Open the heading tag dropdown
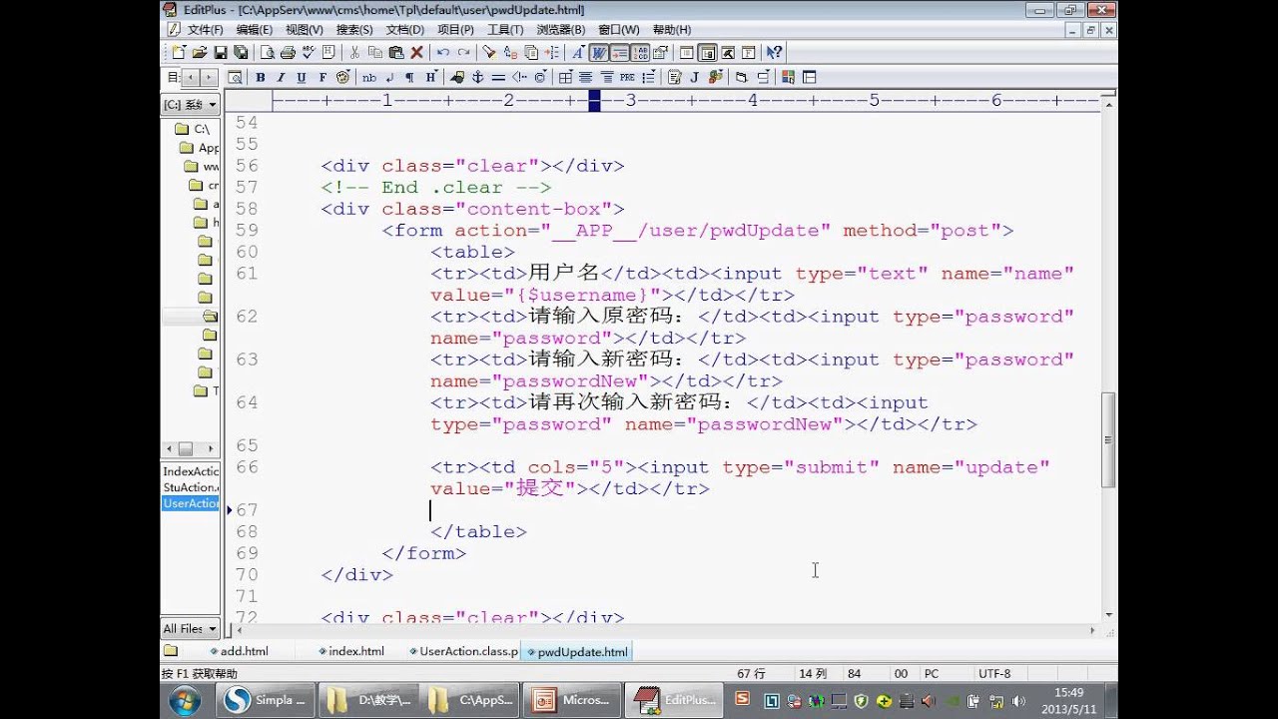Image resolution: width=1278 pixels, height=719 pixels. click(432, 77)
